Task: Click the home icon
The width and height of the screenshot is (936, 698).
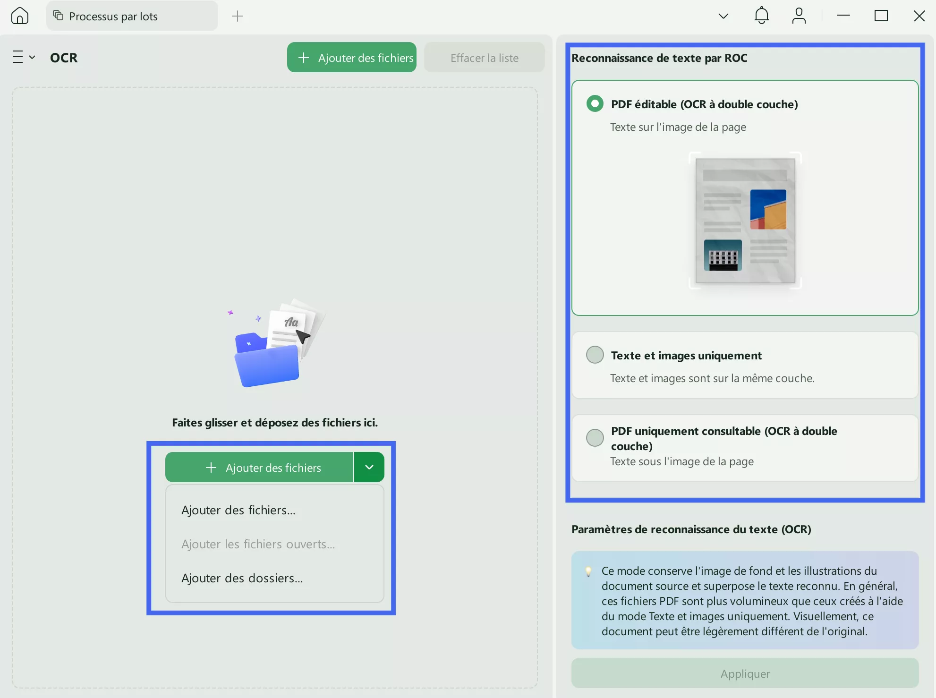Action: tap(19, 16)
